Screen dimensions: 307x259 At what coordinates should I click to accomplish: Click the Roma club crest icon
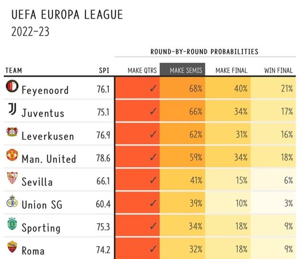pyautogui.click(x=12, y=248)
